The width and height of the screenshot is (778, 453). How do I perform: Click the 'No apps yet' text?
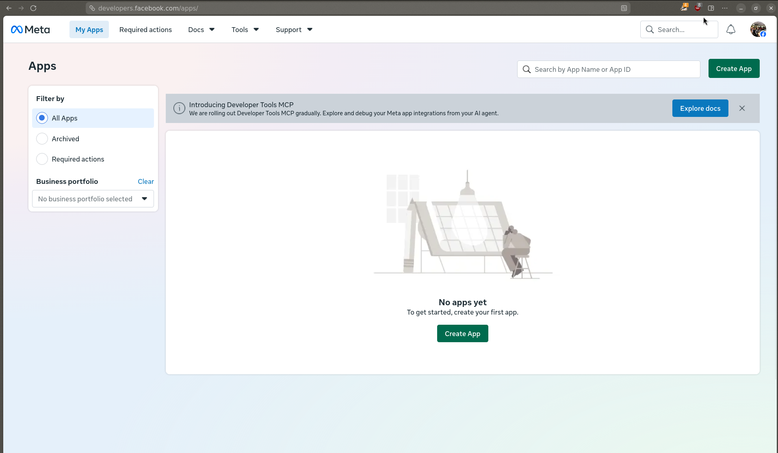(462, 302)
